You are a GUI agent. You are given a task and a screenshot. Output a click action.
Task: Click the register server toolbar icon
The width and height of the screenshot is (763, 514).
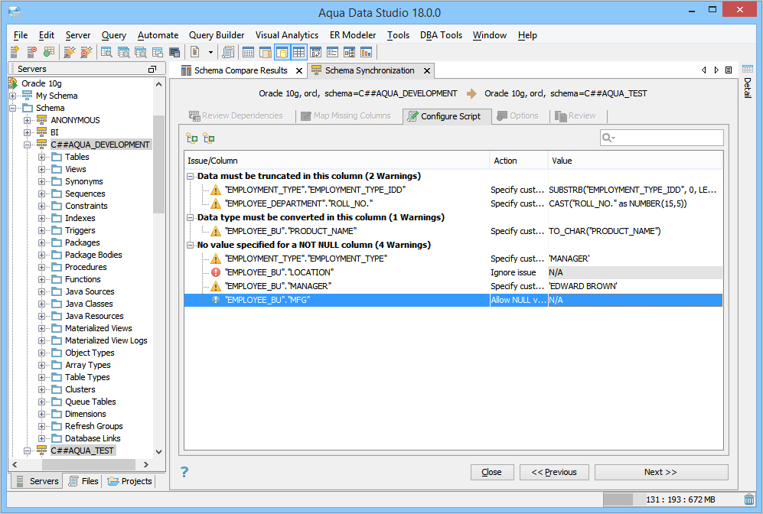tap(15, 52)
